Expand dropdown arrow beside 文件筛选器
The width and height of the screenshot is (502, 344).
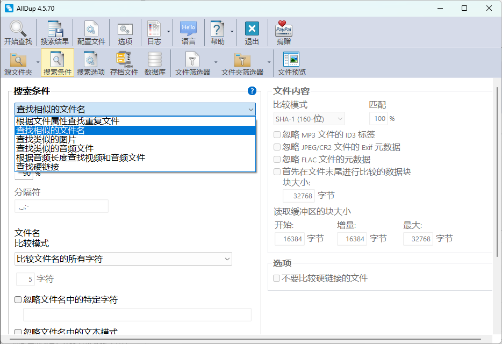tap(216, 62)
